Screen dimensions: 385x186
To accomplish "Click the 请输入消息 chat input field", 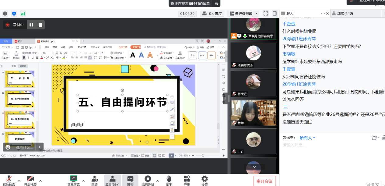I will pyautogui.click(x=329, y=146).
